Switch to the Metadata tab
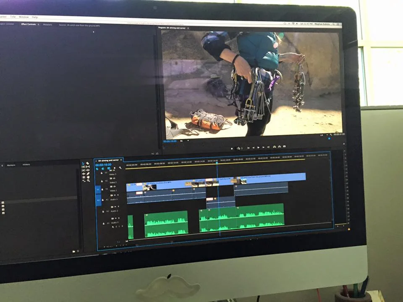This screenshot has width=403, height=302. pyautogui.click(x=47, y=25)
